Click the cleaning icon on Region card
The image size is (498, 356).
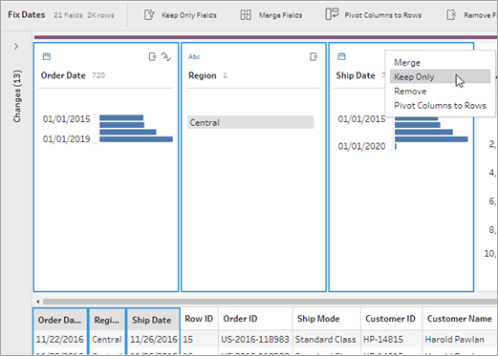314,57
